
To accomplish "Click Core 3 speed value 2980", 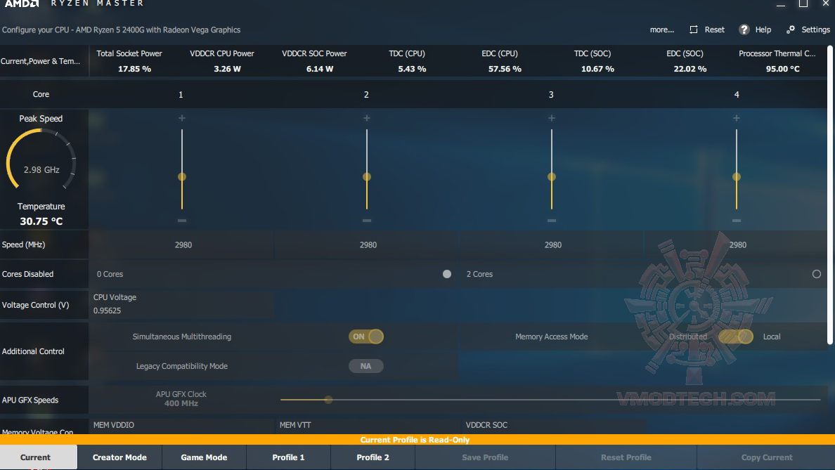I will click(x=552, y=245).
